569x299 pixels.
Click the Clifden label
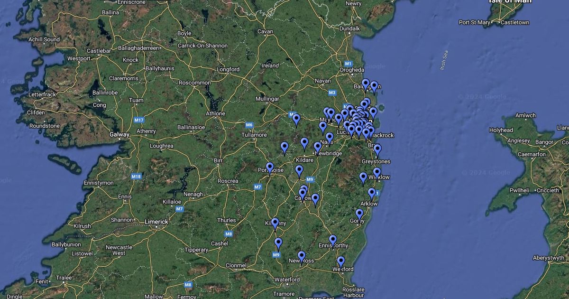pos(36,112)
